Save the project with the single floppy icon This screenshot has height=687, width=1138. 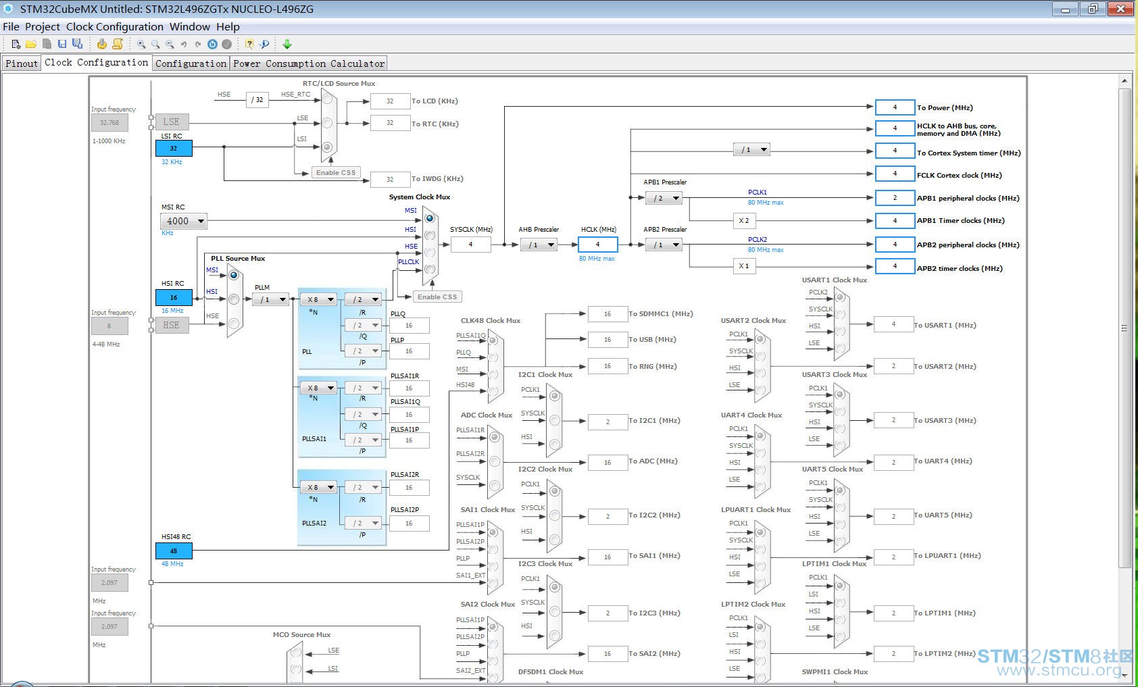[x=62, y=44]
